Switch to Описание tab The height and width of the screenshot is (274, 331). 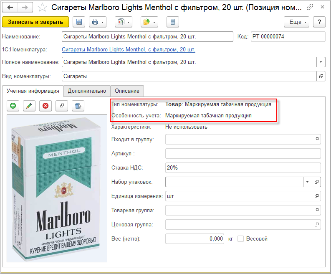127,91
